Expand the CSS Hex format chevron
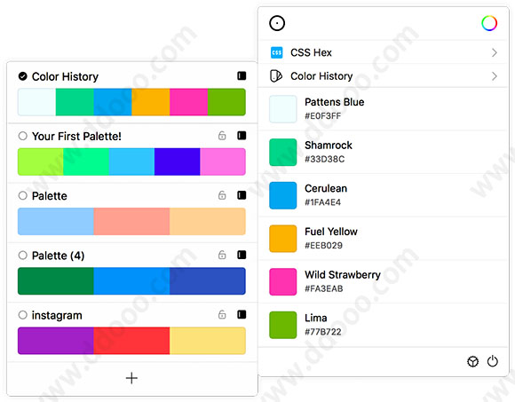 coord(495,52)
